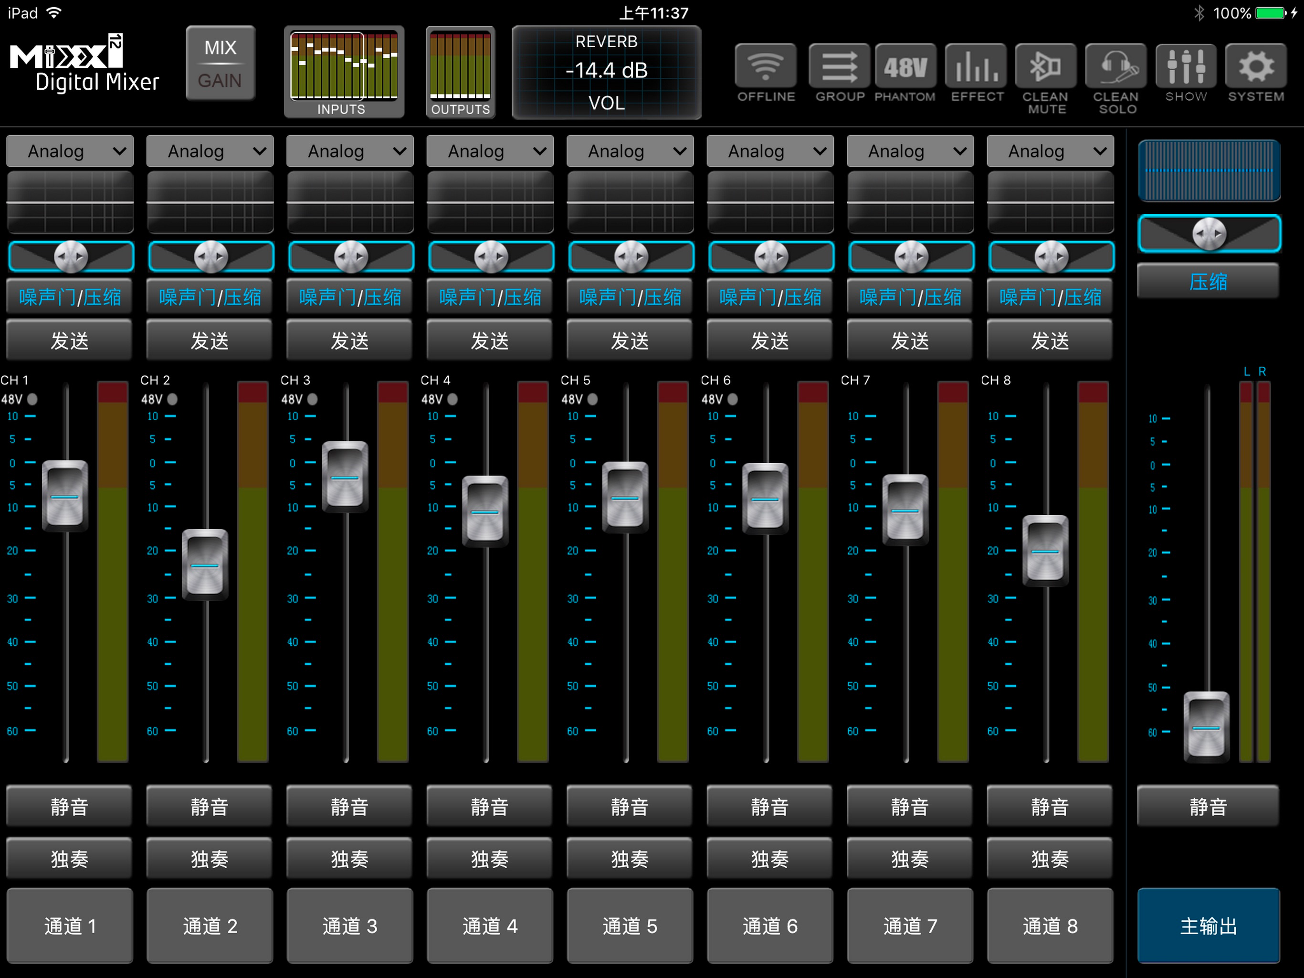Tap the CLEAN SOLO headphone icon
This screenshot has width=1304, height=978.
pyautogui.click(x=1116, y=66)
